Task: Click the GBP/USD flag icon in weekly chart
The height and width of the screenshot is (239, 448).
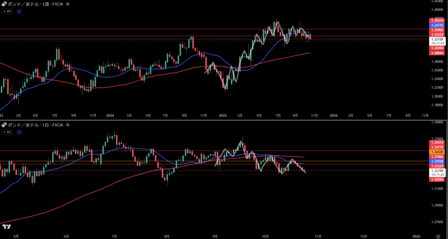Action: coord(4,4)
